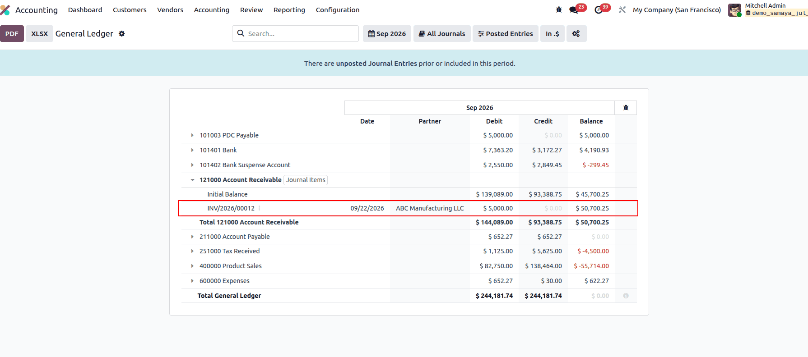This screenshot has height=357, width=808.
Task: Click the Date column header
Action: [367, 121]
